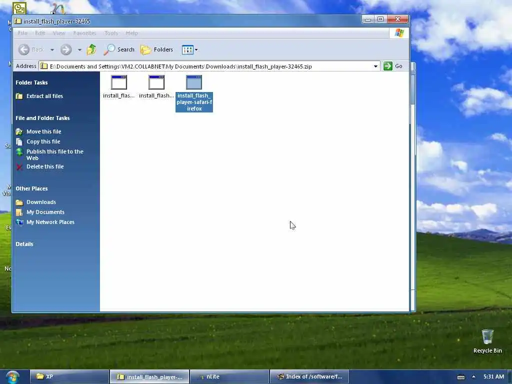Screen dimensions: 512x384
Task: Click Copy this file
Action: 43,141
